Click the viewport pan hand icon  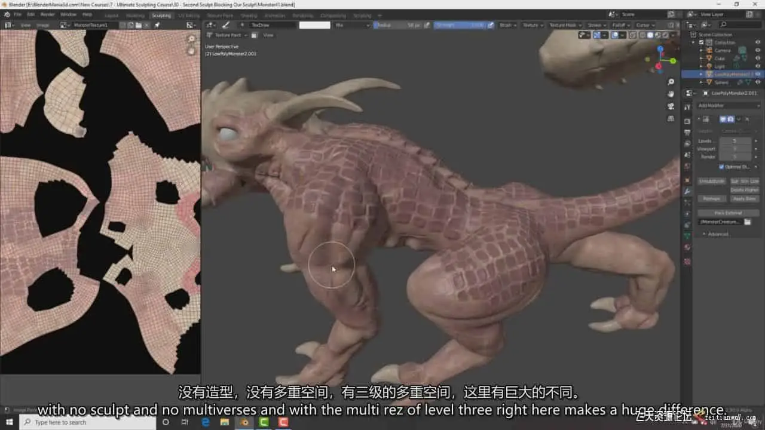(671, 94)
